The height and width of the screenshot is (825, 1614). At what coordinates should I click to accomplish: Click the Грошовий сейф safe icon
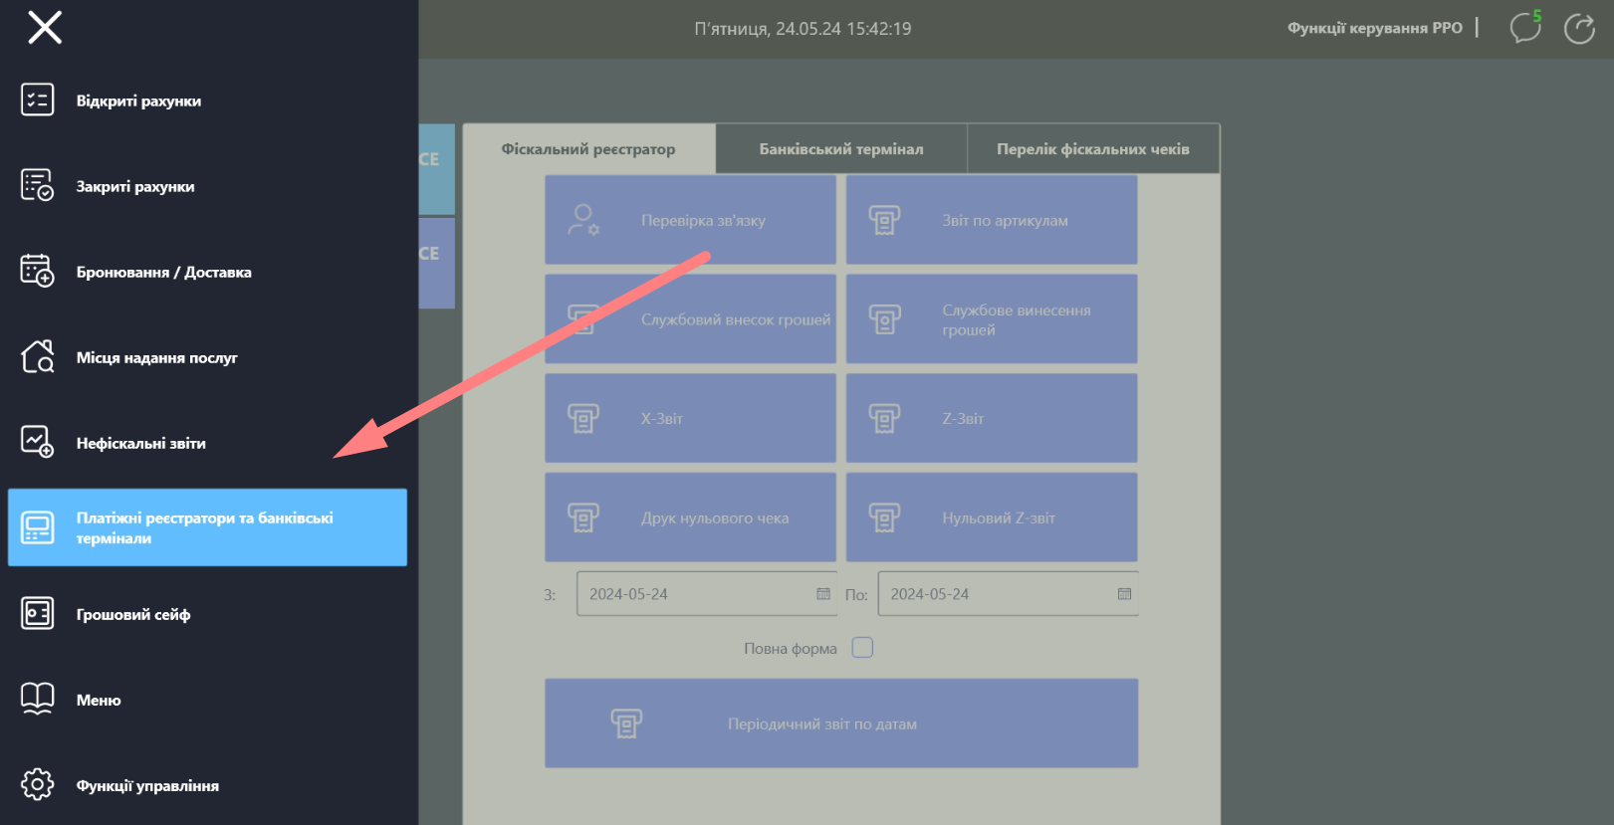[38, 613]
